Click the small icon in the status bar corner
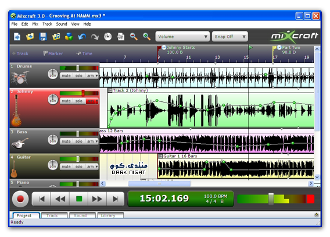The width and height of the screenshot is (330, 237). [x=316, y=215]
